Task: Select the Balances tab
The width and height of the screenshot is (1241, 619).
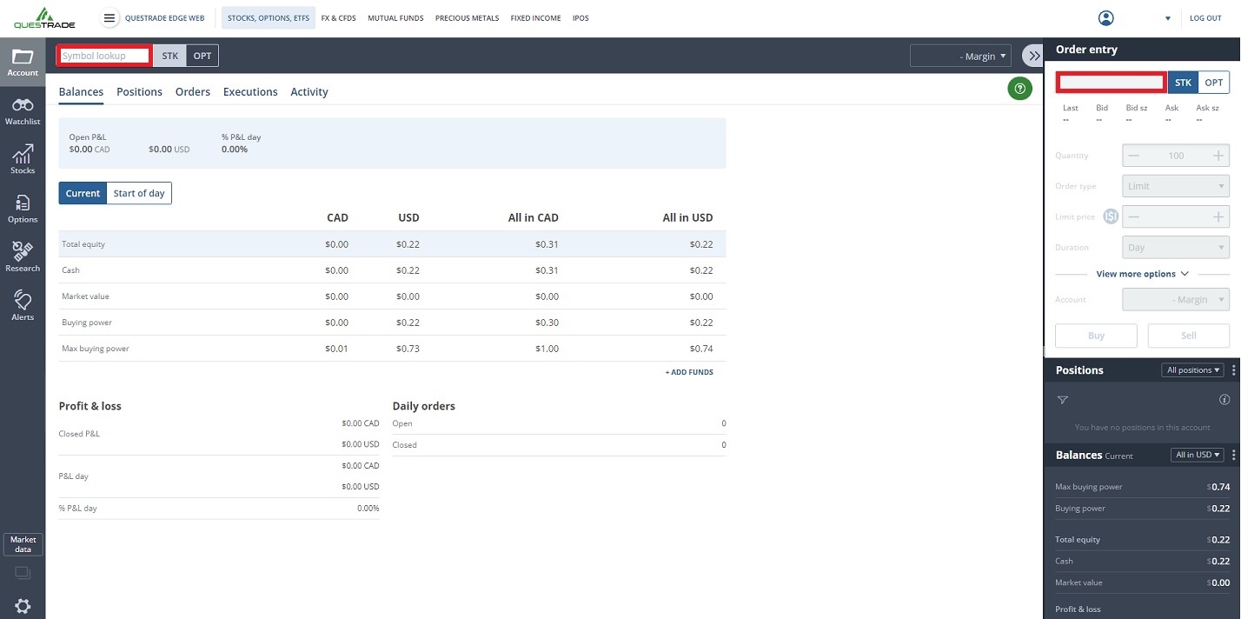Action: point(81,91)
